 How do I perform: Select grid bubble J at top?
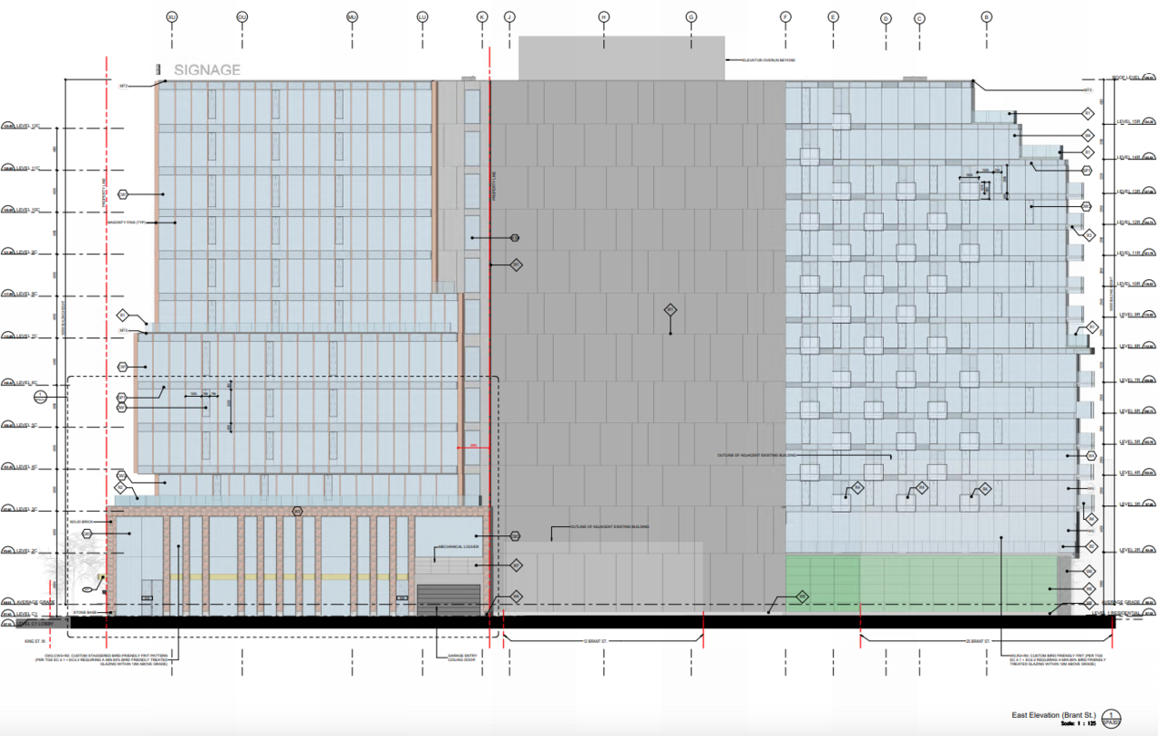509,17
